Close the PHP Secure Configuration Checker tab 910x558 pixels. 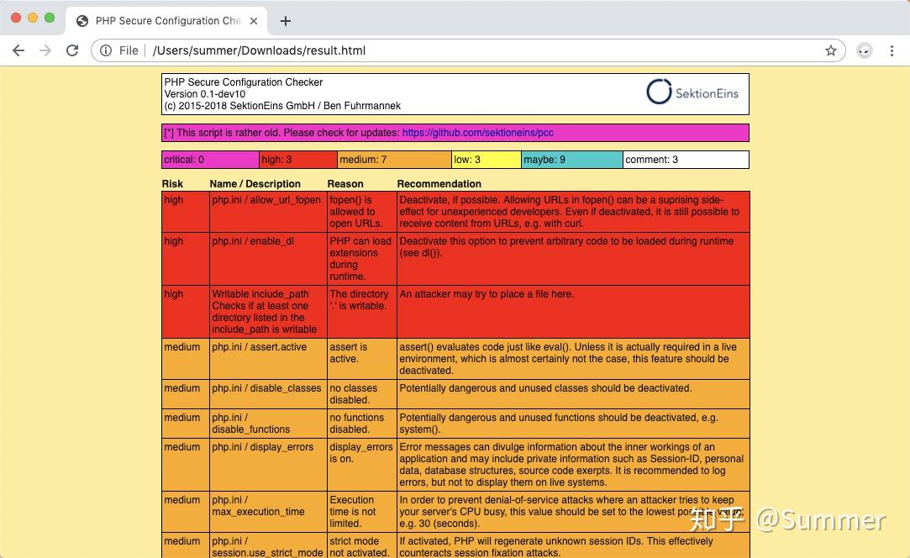coord(254,20)
